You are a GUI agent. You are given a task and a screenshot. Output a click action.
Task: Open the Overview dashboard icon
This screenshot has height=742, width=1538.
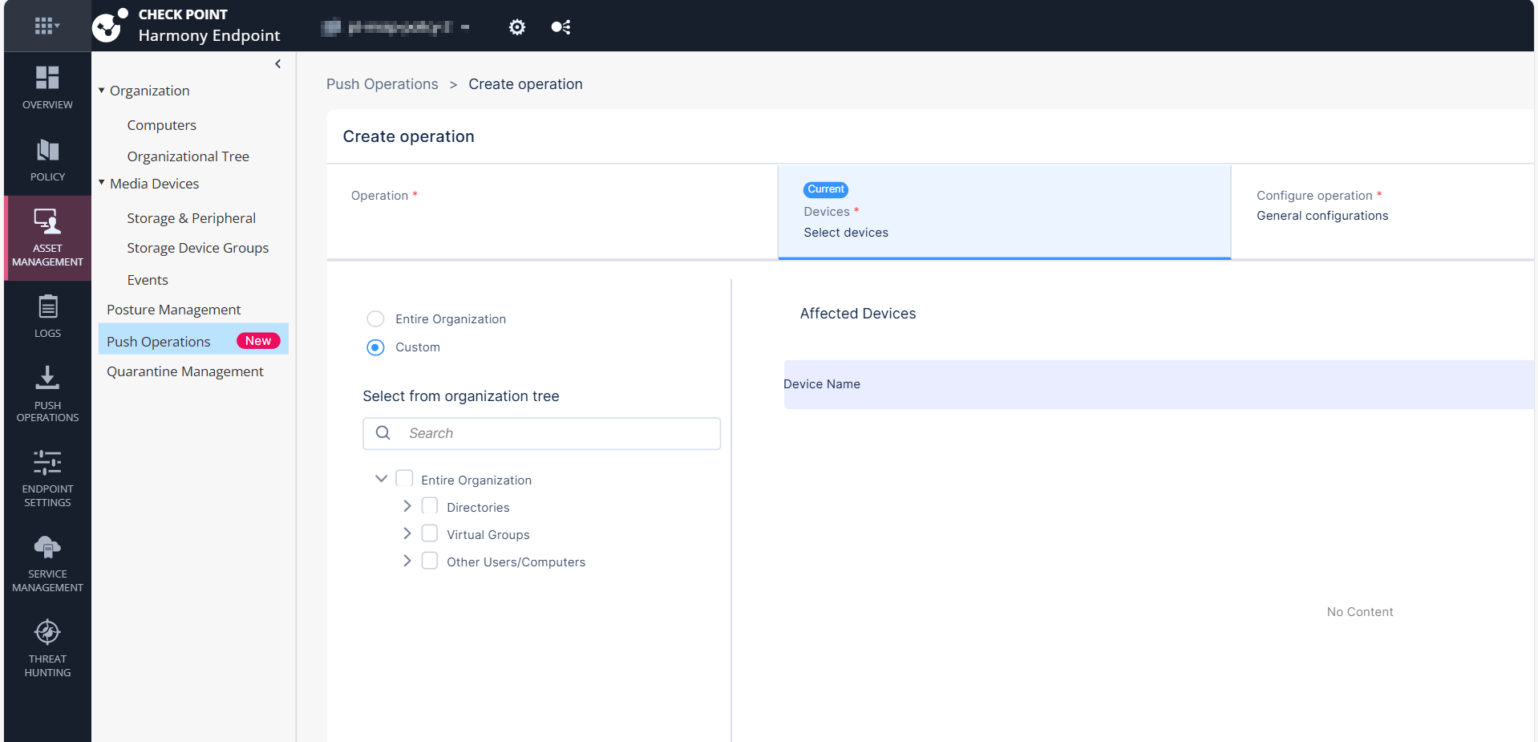pos(47,78)
